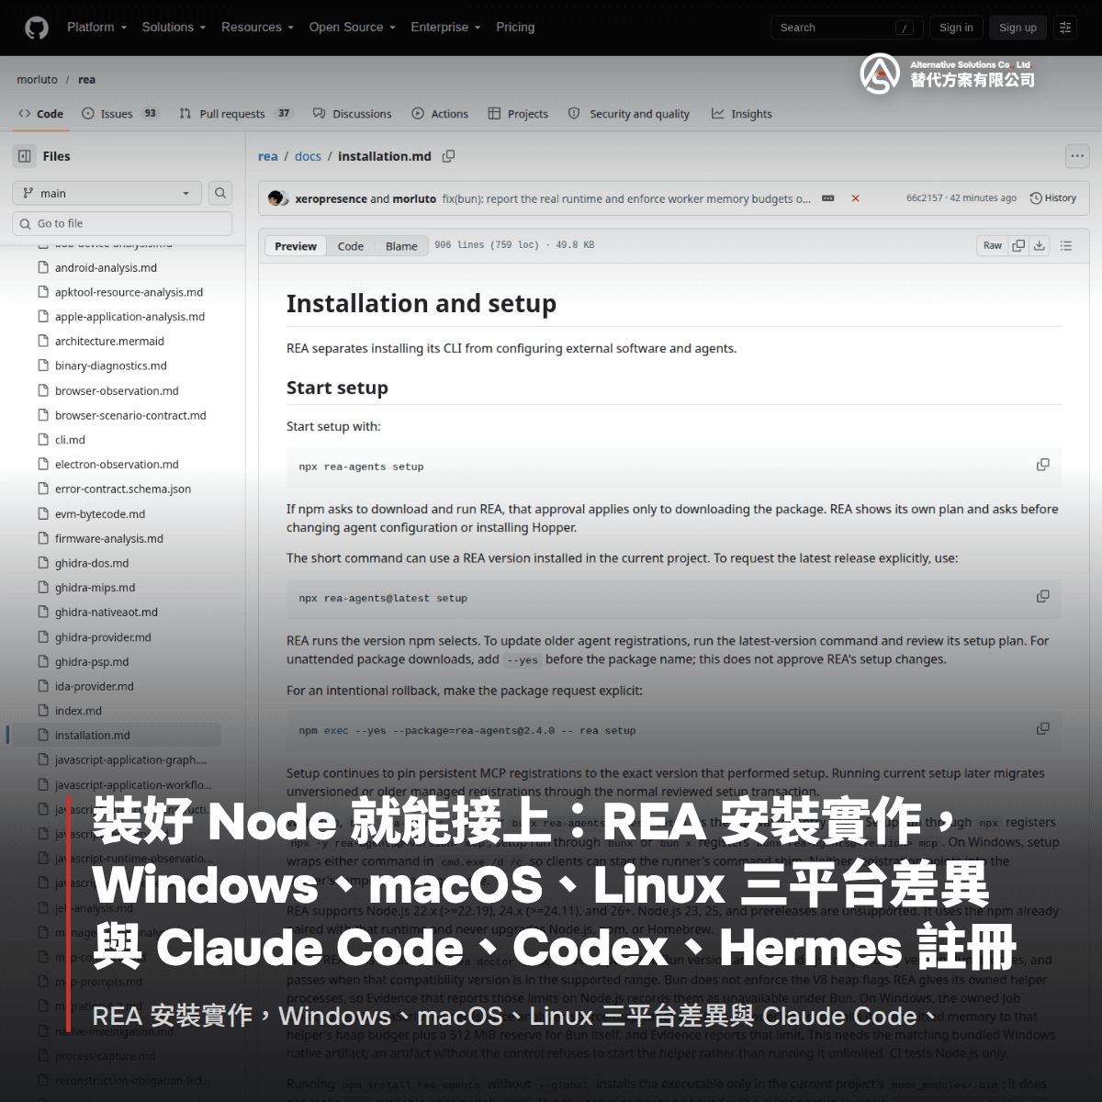Open cli.md in the file tree
This screenshot has width=1102, height=1102.
coord(70,440)
